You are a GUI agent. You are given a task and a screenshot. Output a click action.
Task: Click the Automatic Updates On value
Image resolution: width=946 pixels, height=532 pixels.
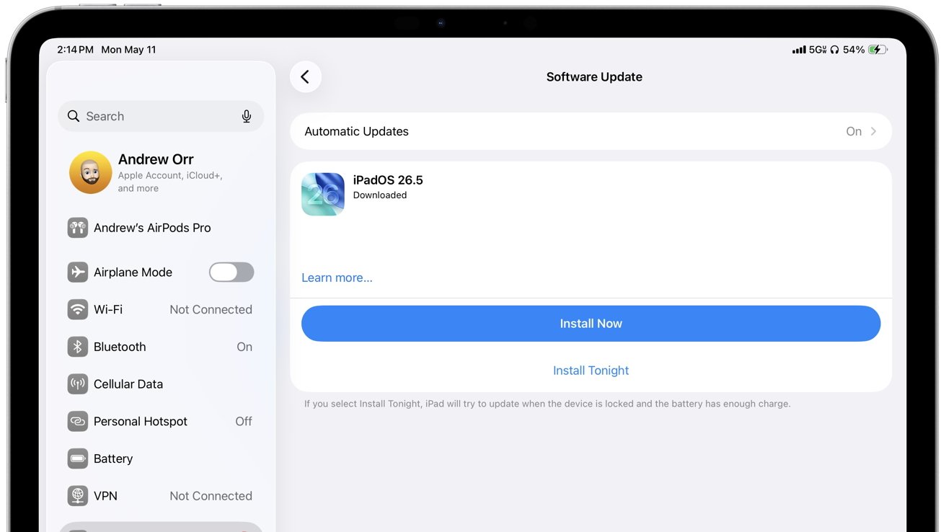click(854, 131)
